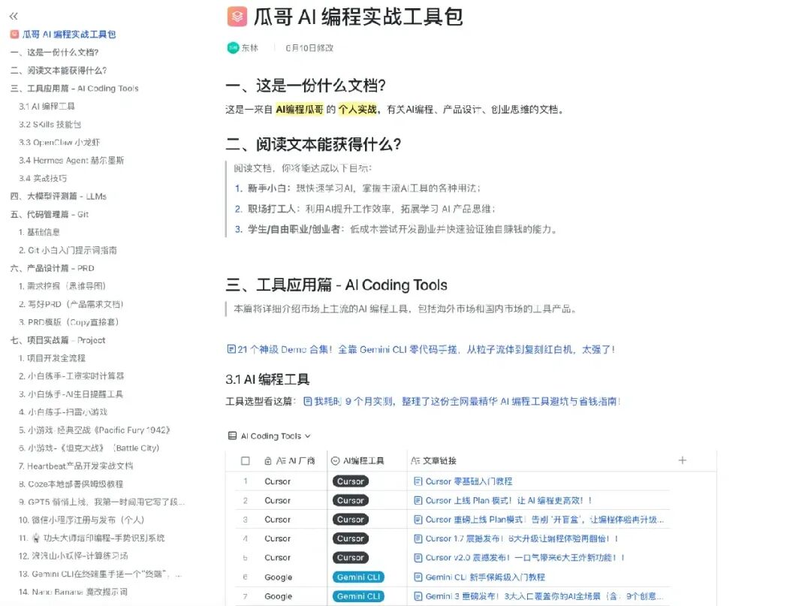This screenshot has width=811, height=606.
Task: Go to 二、阅读文本能获得什么? in outline
Action: tap(59, 71)
